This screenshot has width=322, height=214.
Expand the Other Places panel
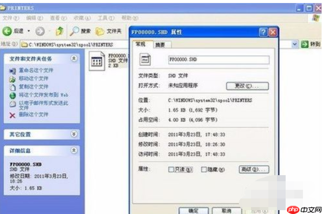pyautogui.click(x=74, y=134)
